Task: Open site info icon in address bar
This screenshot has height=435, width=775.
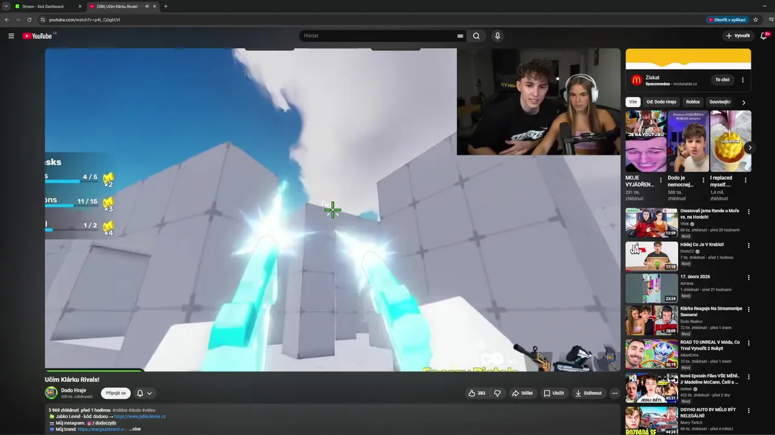Action: tap(42, 19)
